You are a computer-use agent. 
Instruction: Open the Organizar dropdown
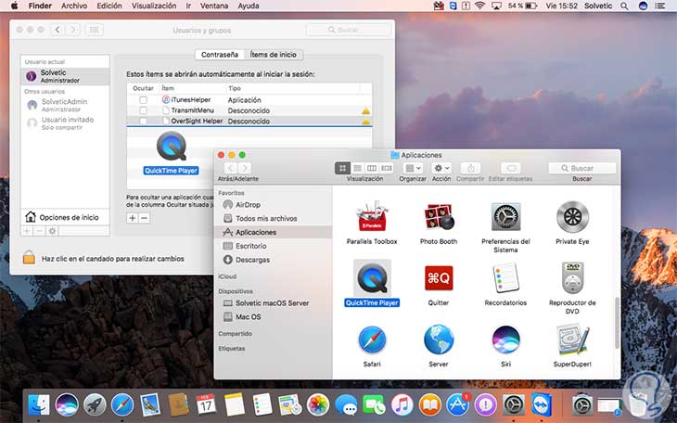413,168
